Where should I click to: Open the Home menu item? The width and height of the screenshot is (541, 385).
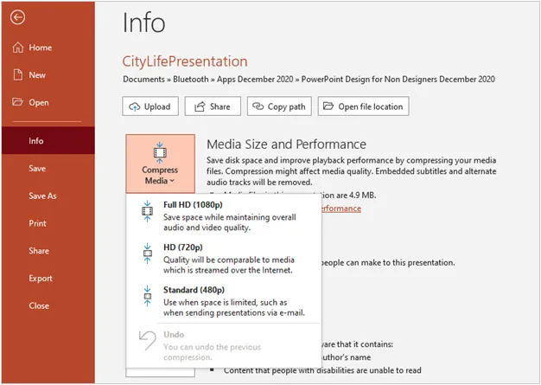[48, 48]
